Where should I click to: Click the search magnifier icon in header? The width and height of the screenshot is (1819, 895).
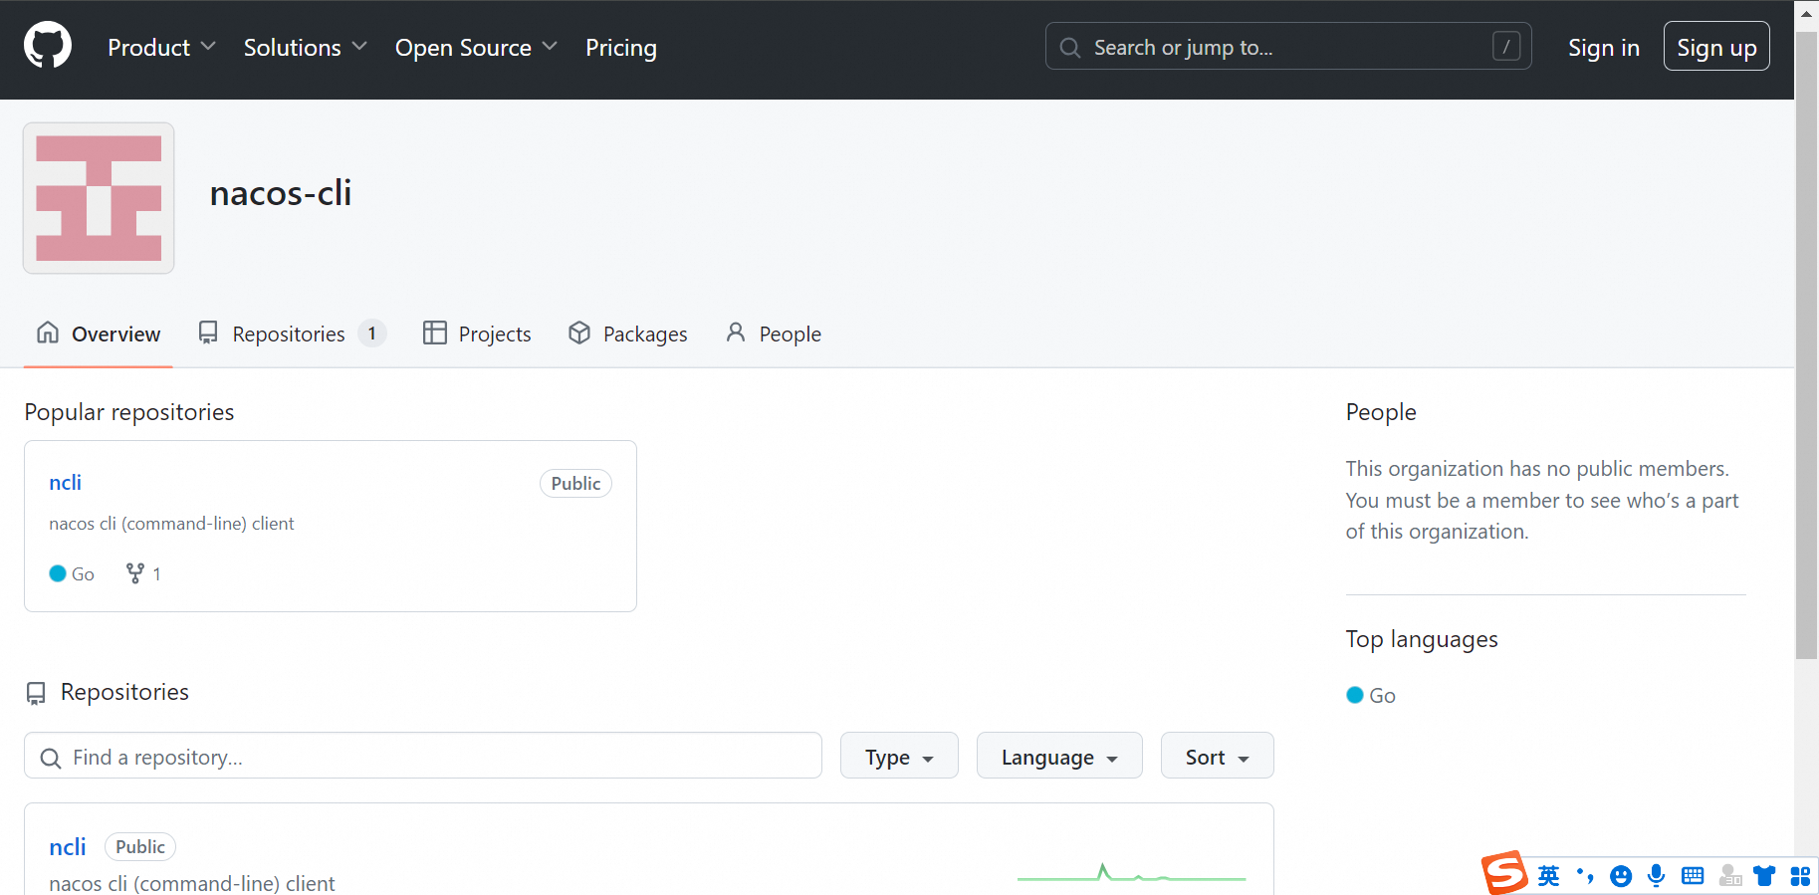tap(1070, 48)
